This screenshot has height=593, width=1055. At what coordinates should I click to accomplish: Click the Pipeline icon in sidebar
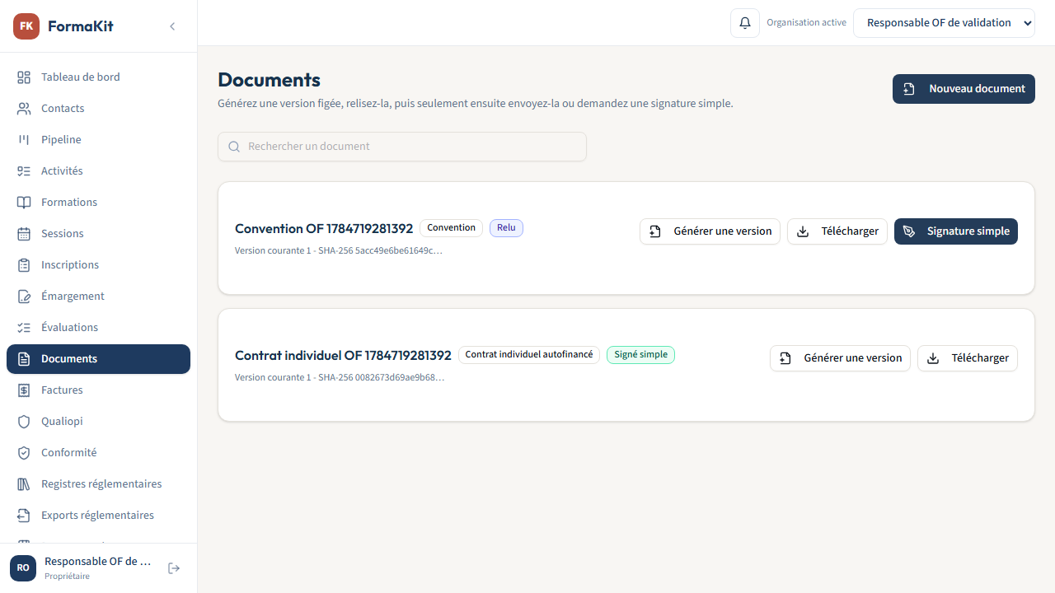pyautogui.click(x=24, y=140)
